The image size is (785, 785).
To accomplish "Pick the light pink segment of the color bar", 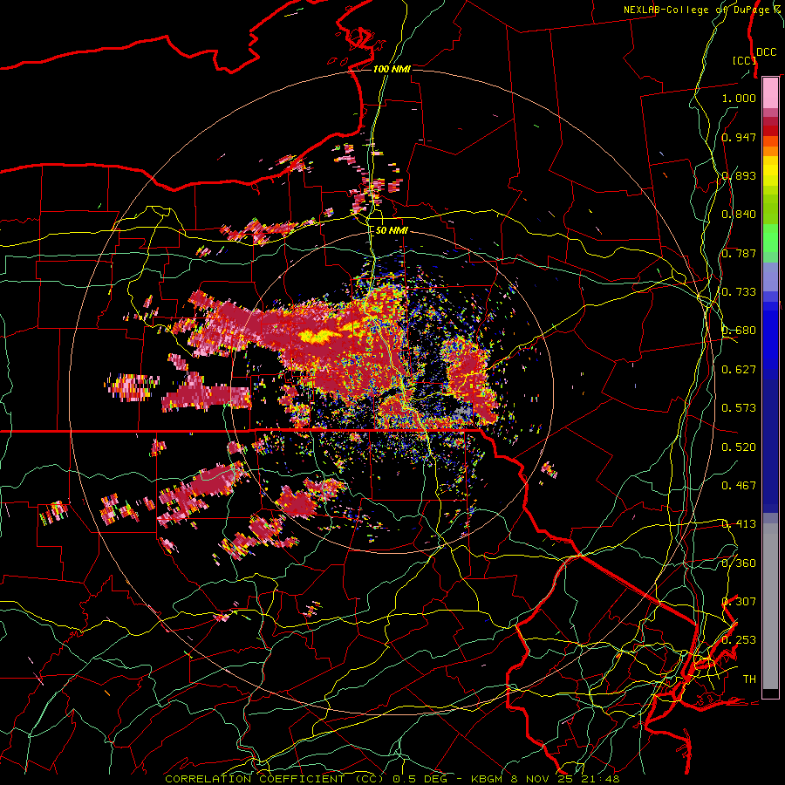I will (x=770, y=93).
